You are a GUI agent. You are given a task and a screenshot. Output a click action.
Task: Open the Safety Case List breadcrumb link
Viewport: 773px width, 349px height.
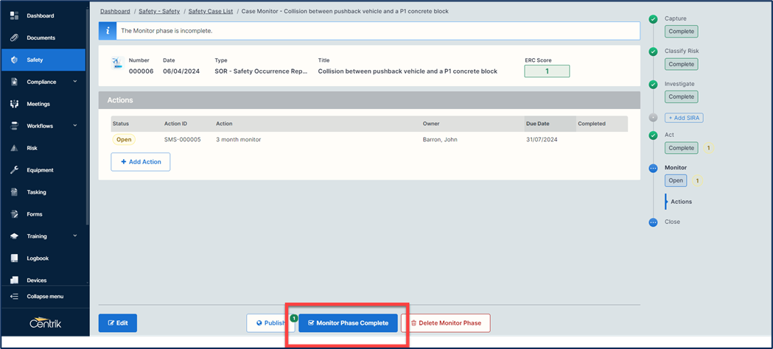(210, 12)
